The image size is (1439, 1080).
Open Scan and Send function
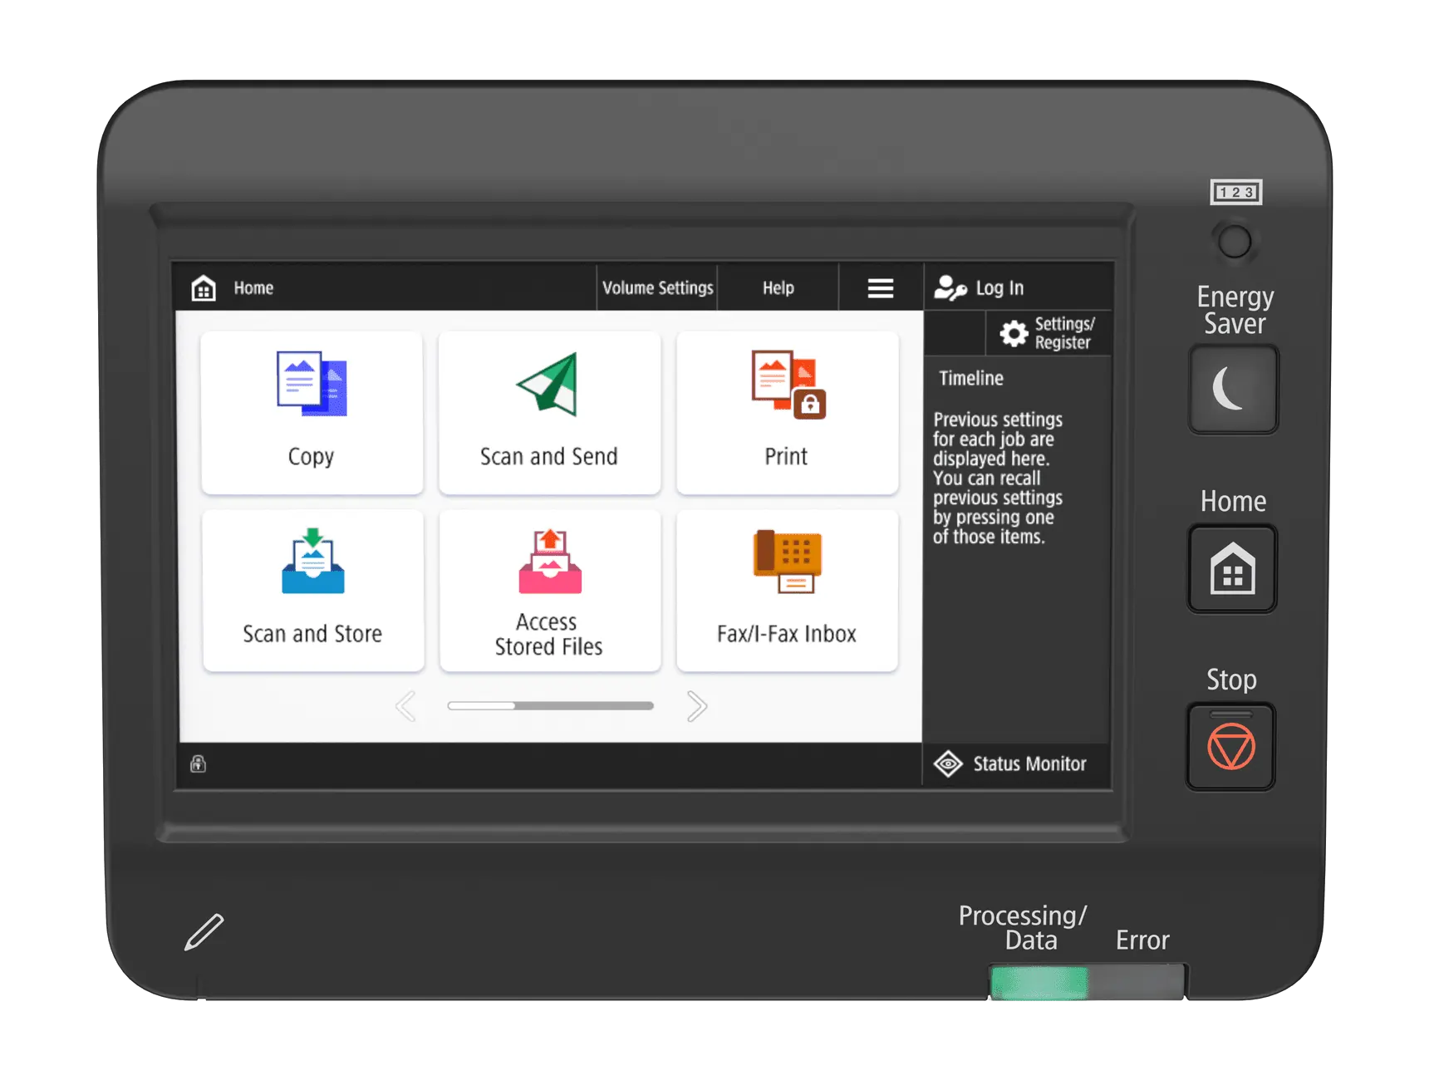pyautogui.click(x=549, y=412)
